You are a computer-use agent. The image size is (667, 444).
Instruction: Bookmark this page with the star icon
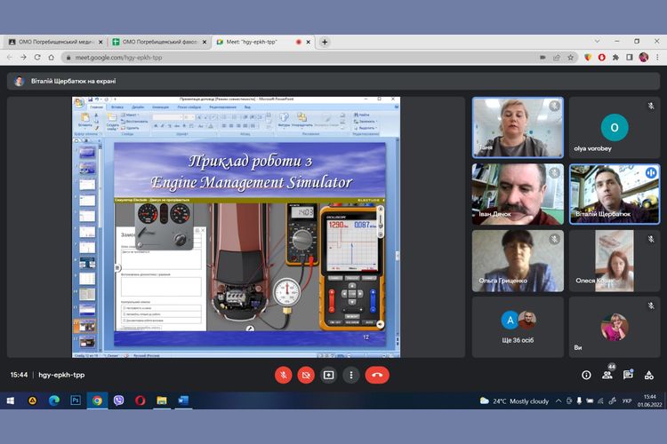tap(571, 57)
